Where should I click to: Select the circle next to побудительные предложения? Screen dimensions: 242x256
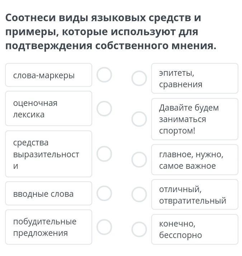tap(104, 227)
